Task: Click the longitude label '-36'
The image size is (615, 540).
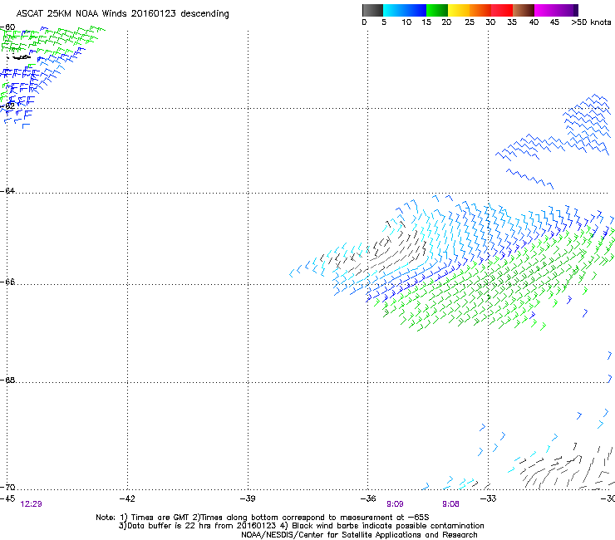Action: [x=368, y=498]
